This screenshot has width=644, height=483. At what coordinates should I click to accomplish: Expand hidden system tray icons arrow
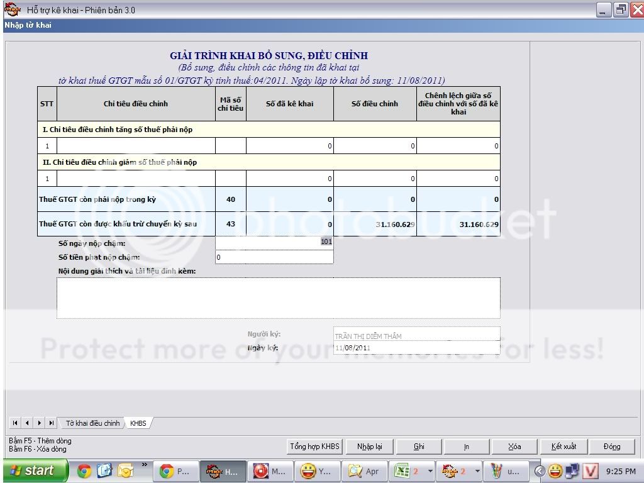coord(540,471)
